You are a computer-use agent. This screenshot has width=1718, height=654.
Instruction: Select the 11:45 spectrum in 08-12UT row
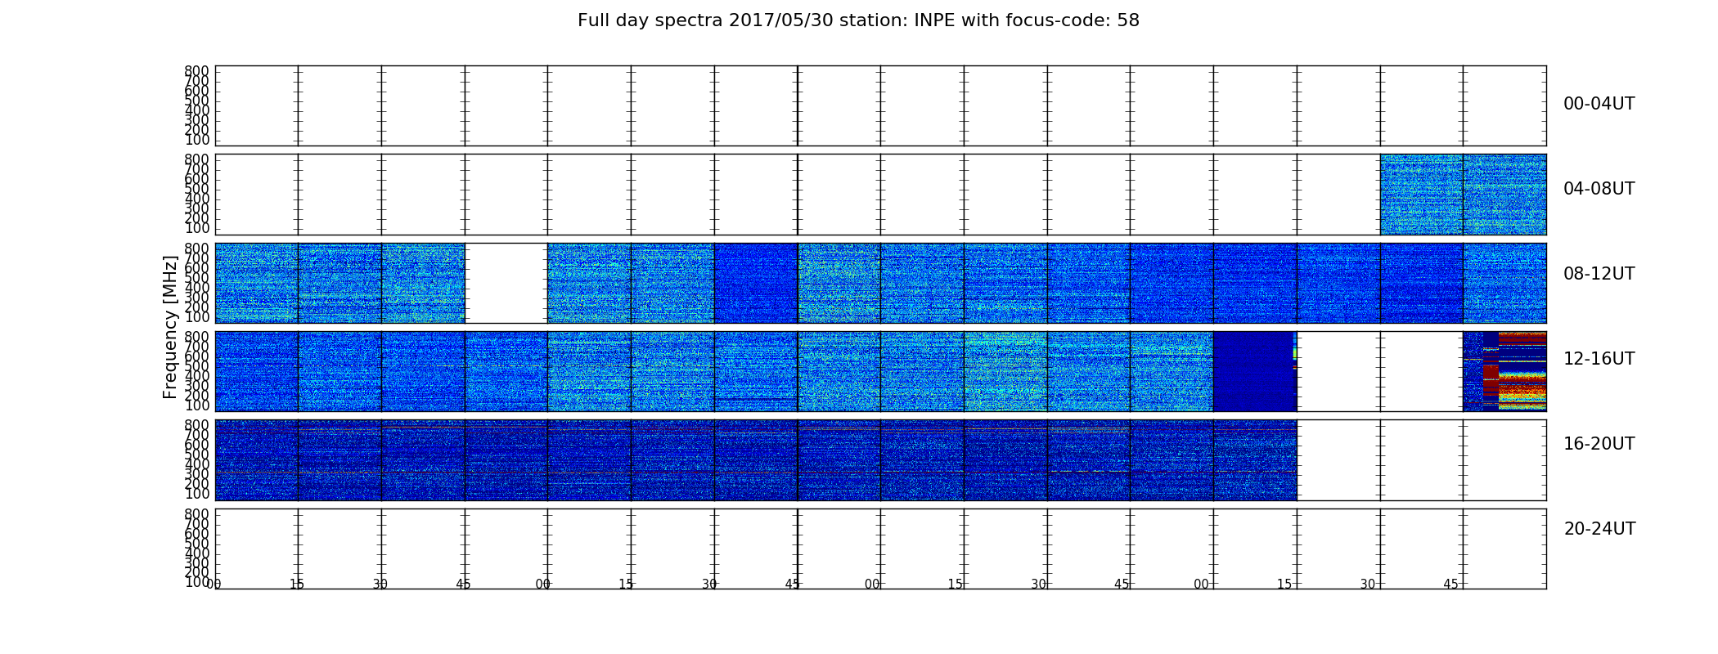click(1504, 283)
